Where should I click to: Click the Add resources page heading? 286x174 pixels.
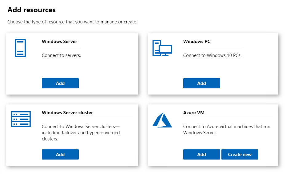(x=32, y=10)
